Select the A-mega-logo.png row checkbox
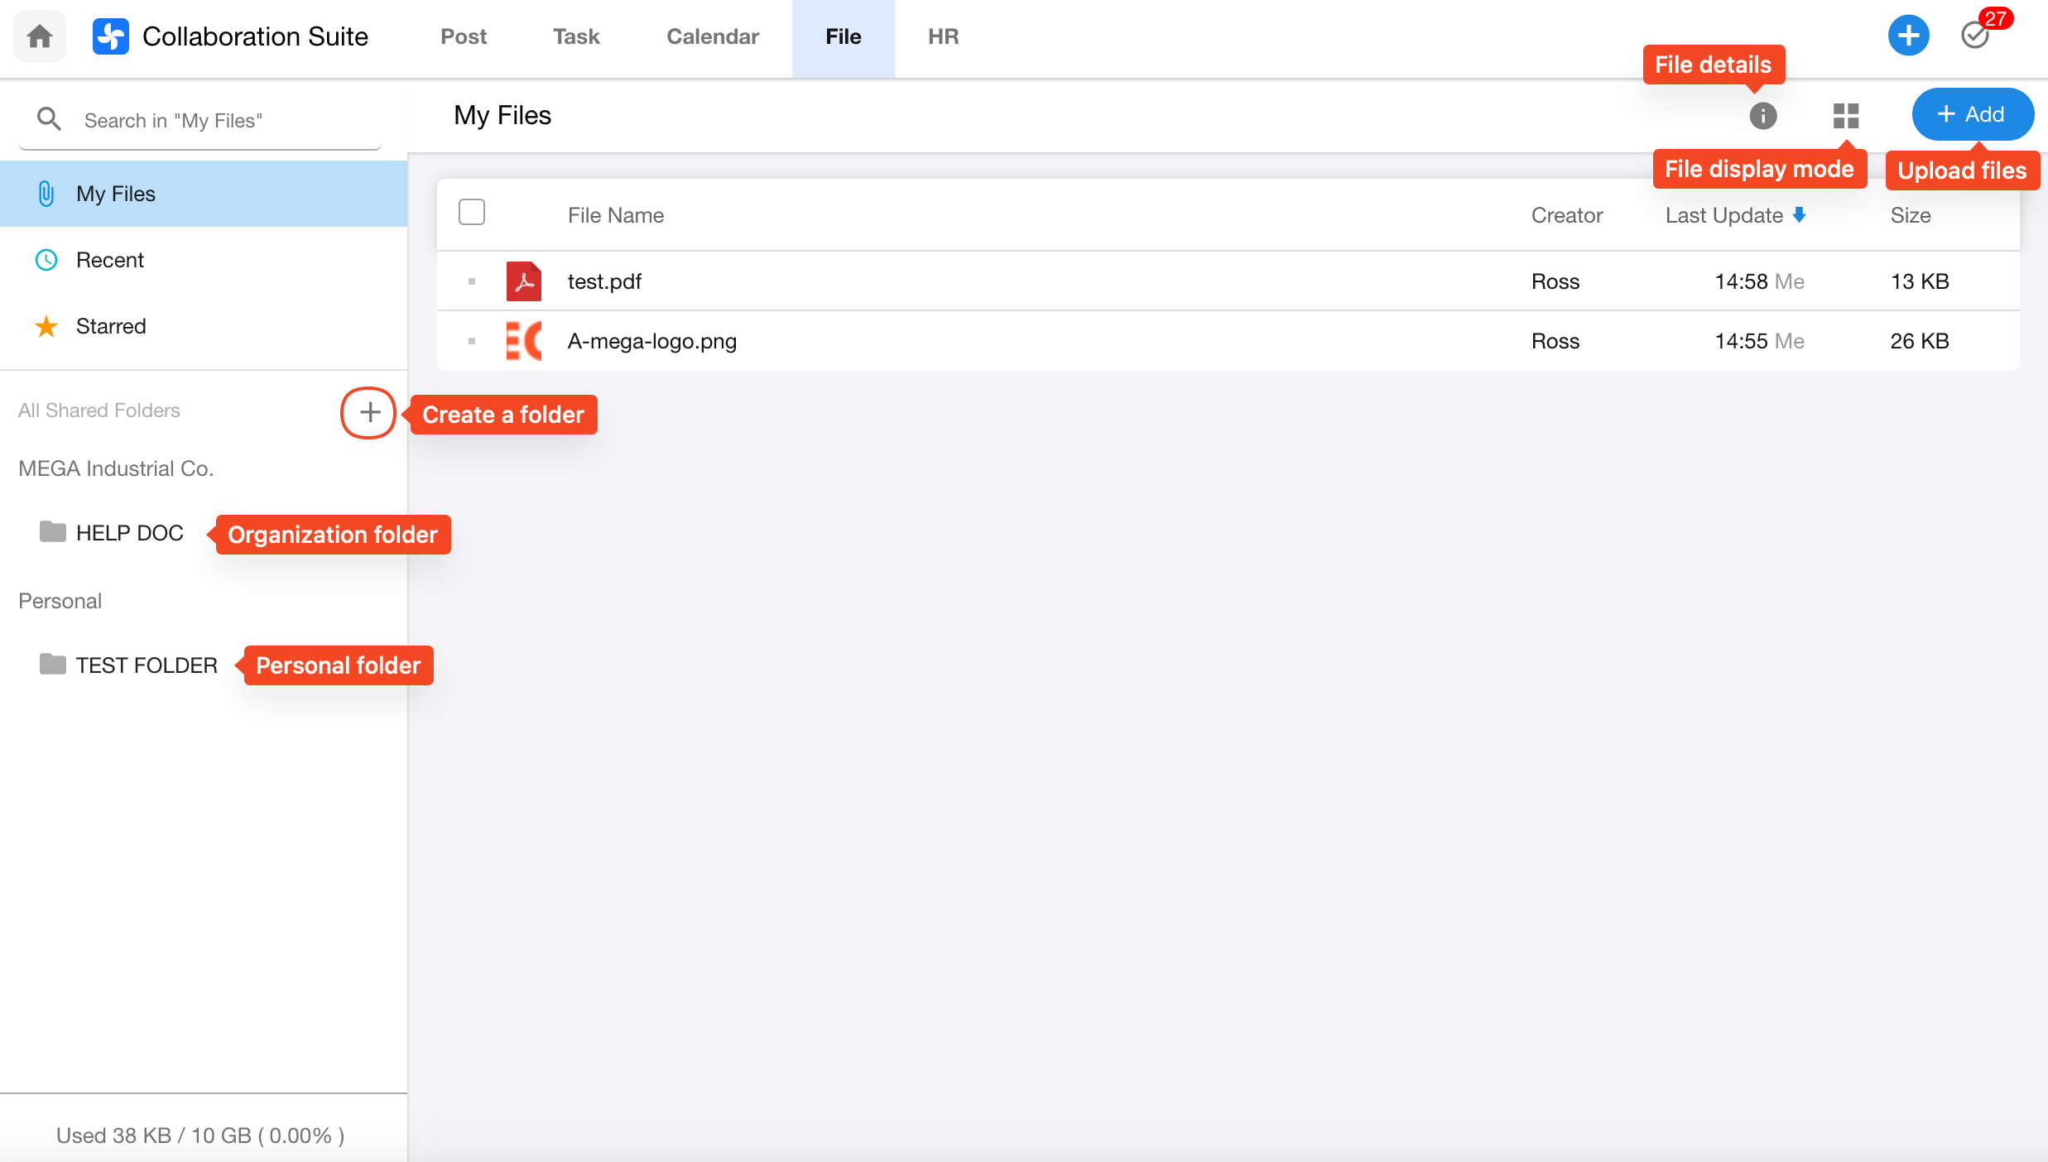 [472, 341]
